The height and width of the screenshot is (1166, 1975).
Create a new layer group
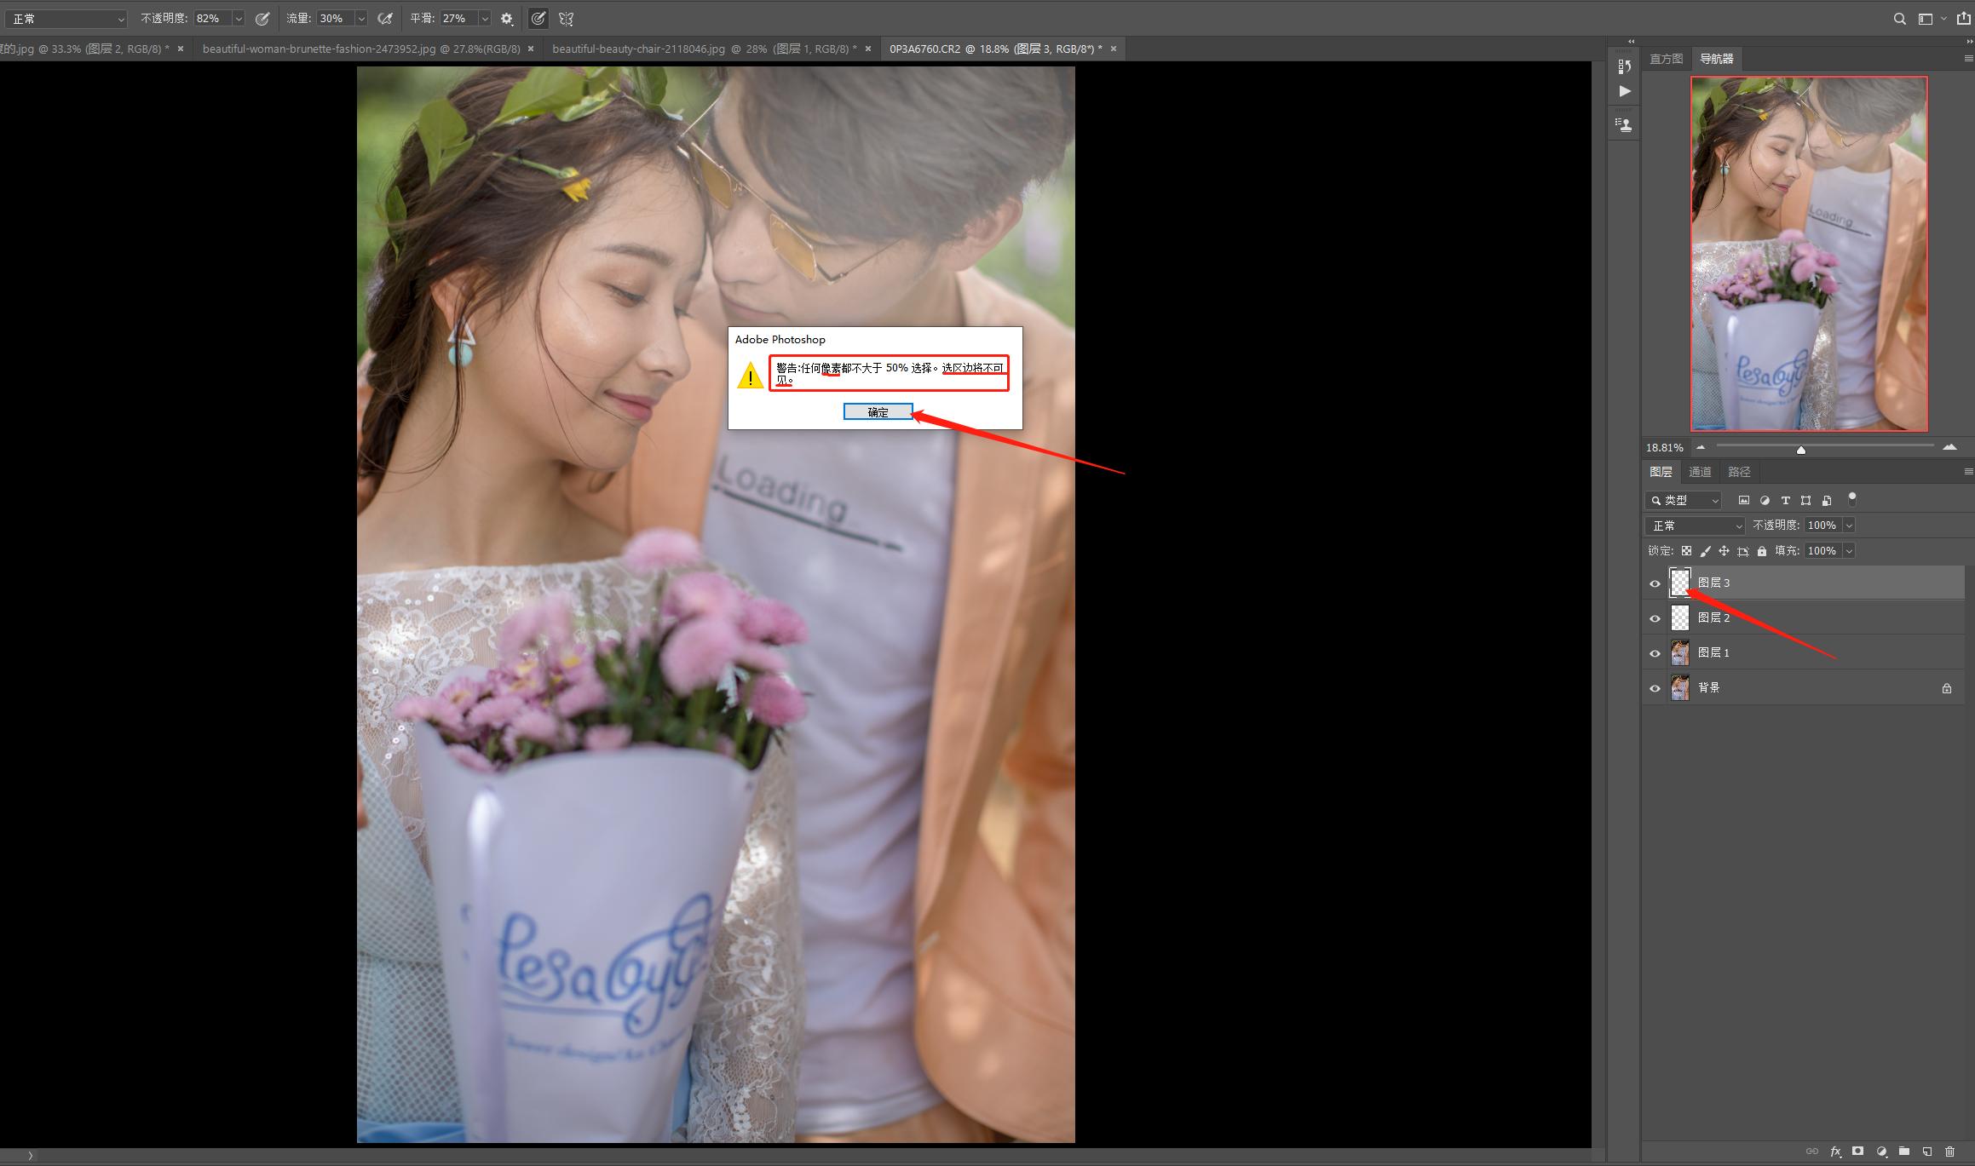click(x=1904, y=1152)
